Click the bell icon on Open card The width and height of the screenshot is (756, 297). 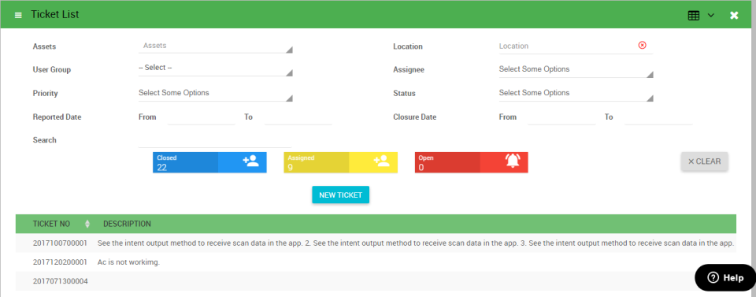(x=513, y=161)
